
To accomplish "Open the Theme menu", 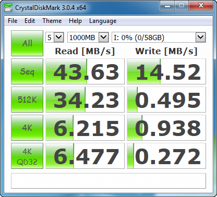I will 52,21.
